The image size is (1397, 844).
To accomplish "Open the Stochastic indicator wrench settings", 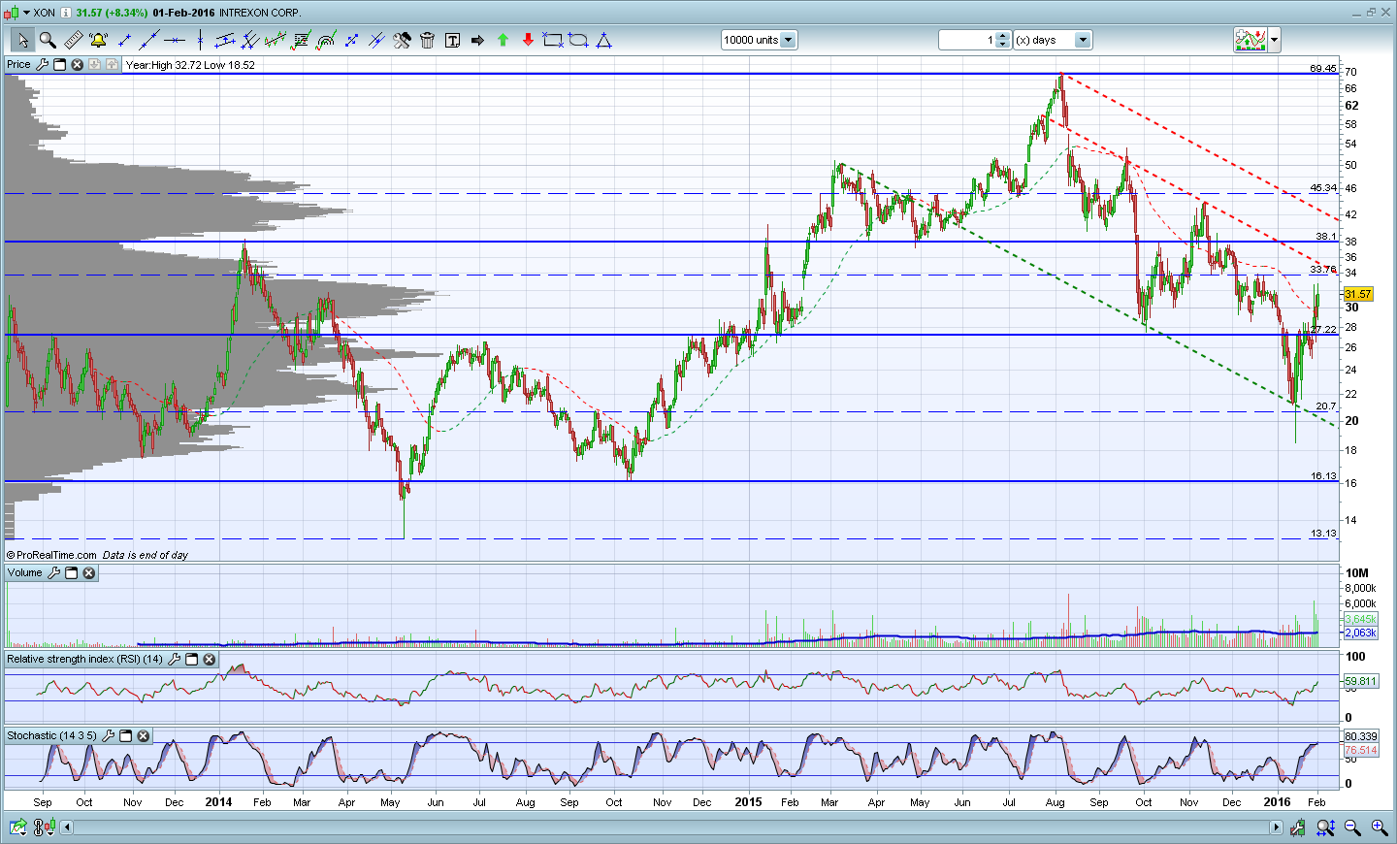I will [108, 736].
